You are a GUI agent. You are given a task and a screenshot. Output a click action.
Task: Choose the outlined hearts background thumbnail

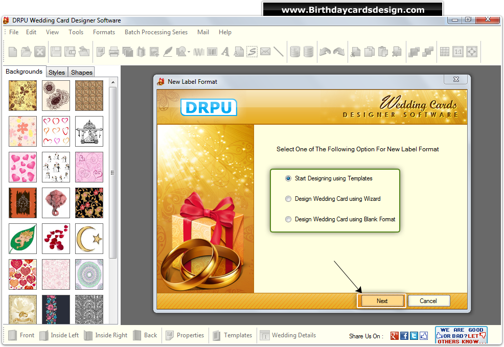click(x=56, y=131)
